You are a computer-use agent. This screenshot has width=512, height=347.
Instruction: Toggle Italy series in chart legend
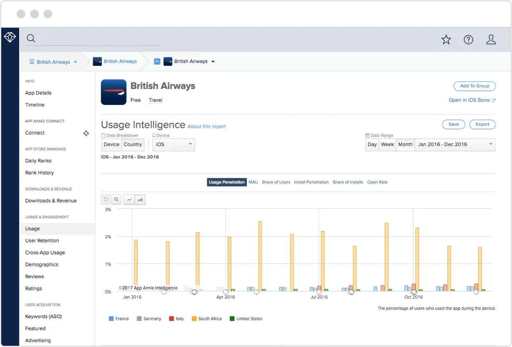176,319
